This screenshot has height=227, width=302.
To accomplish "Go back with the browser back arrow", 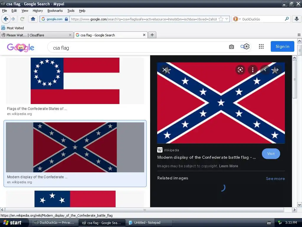I will click(6, 19).
